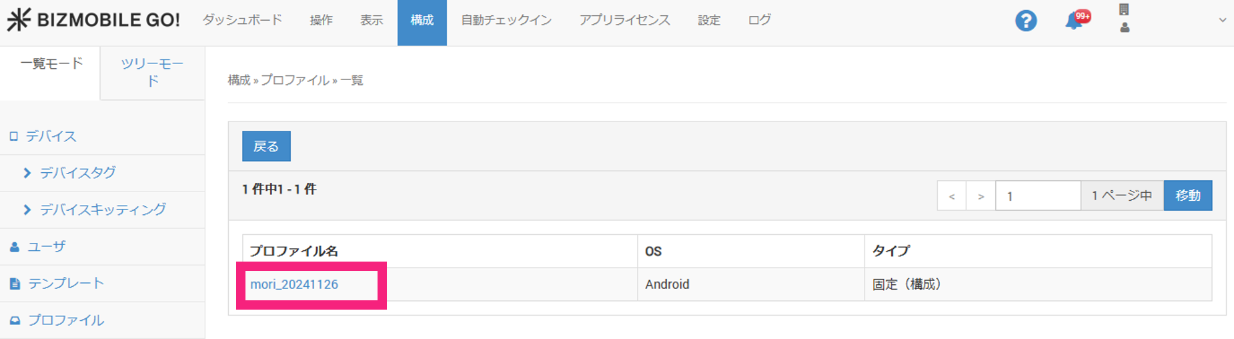The image size is (1234, 339).
Task: Open the ダッシュボード menu
Action: tap(242, 20)
